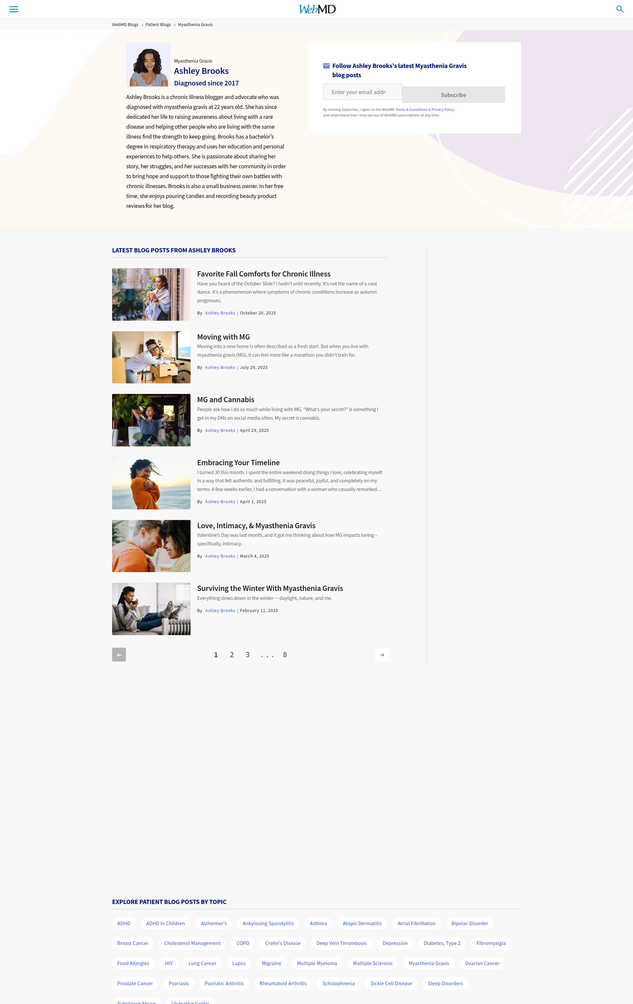Open Patient Blogs breadcrumb
The width and height of the screenshot is (633, 1004).
pyautogui.click(x=158, y=25)
